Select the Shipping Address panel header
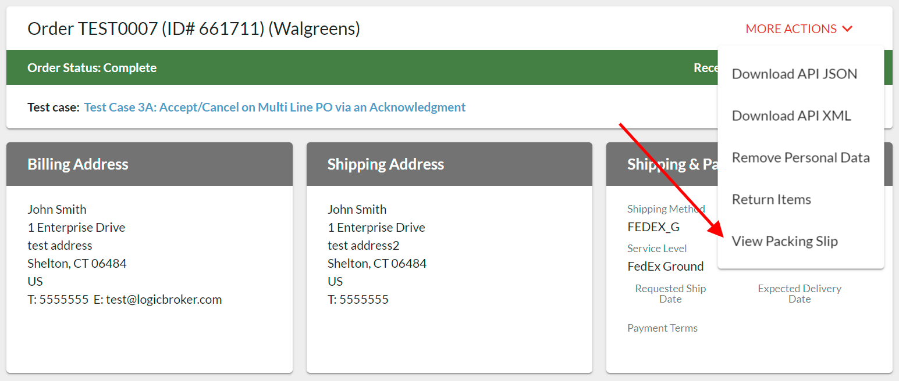The image size is (899, 381). [x=385, y=164]
